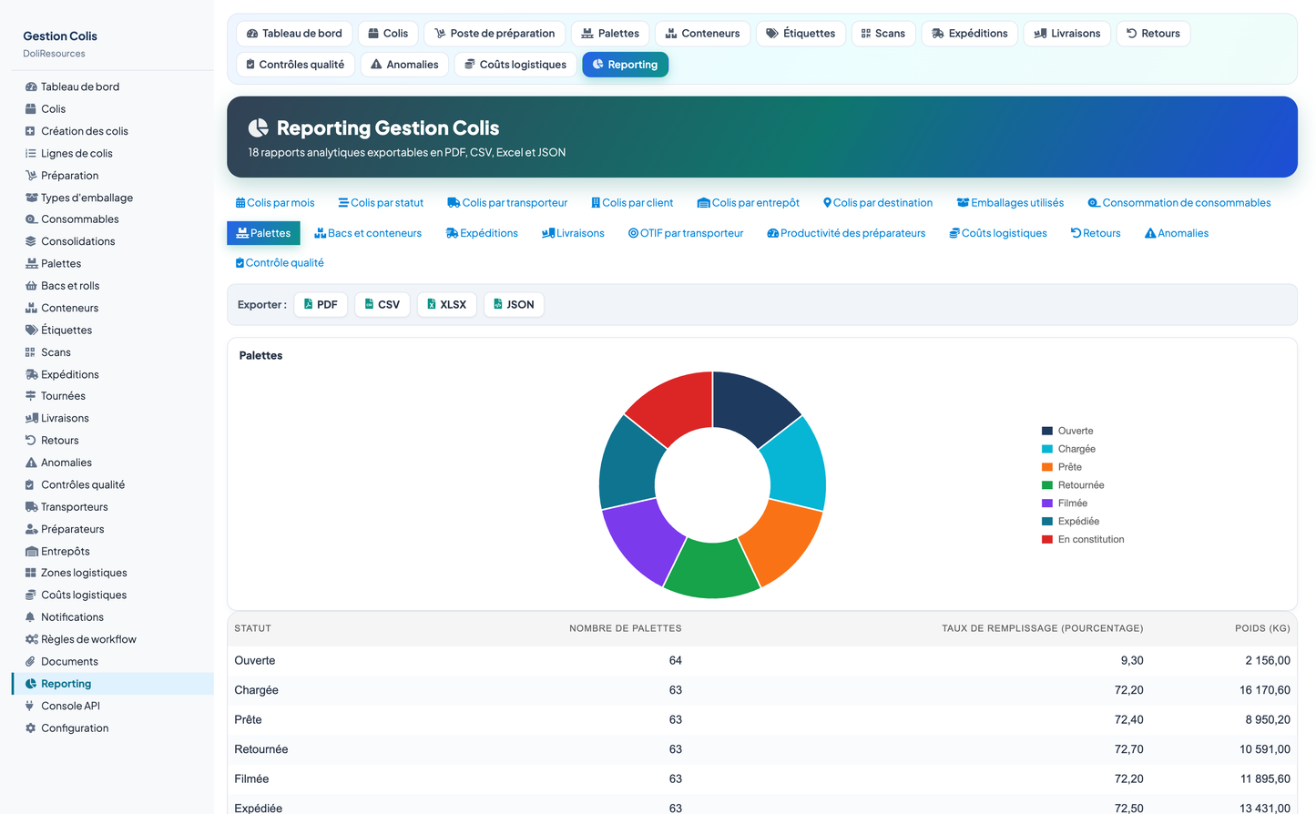Screen dimensions: 1316x814
Task: Click the Retours undo arrow icon in sidebar
Action: 30,441
